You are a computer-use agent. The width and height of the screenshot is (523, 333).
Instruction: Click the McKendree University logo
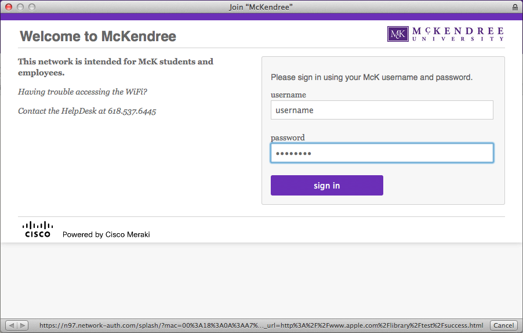(x=446, y=34)
